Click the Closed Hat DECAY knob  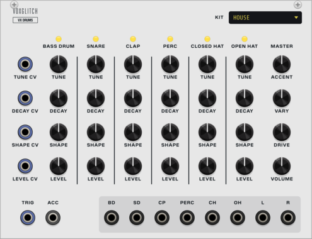pos(207,98)
